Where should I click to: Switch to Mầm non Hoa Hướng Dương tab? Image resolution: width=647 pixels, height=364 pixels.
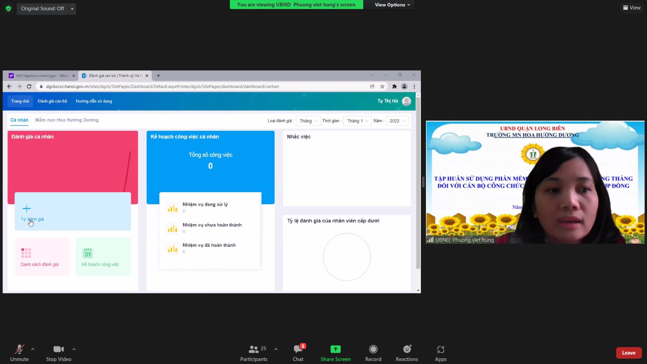click(67, 120)
